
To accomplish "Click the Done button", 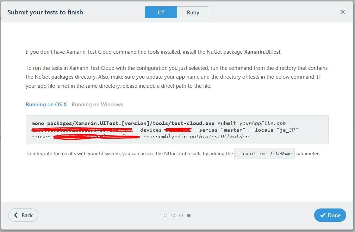I will coord(330,215).
